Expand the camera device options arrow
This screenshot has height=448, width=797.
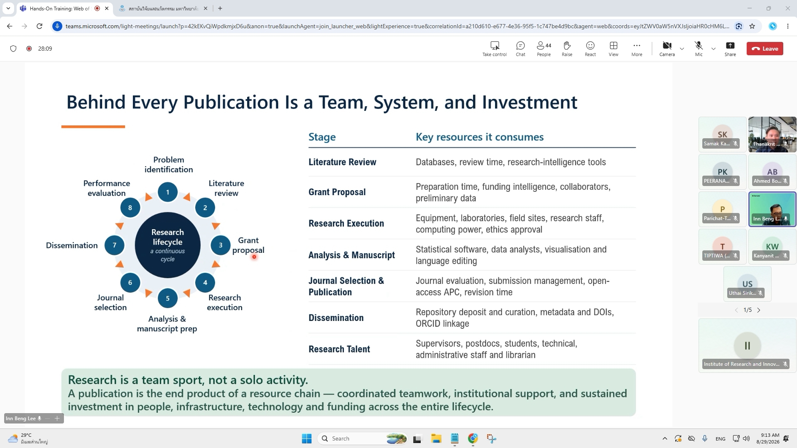(x=682, y=49)
